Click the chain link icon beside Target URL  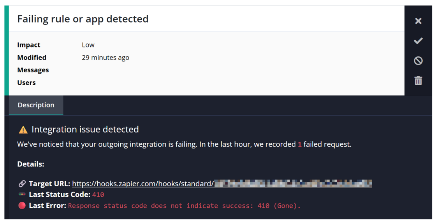22,184
